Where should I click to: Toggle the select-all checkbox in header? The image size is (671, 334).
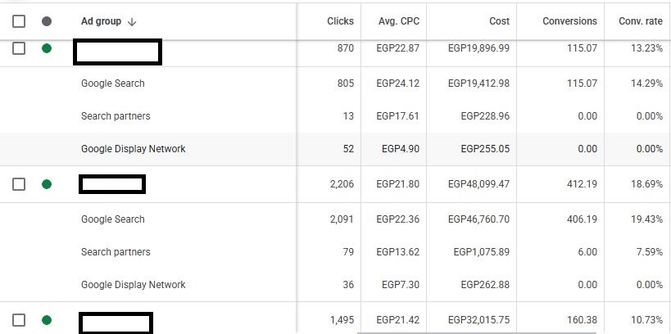click(19, 21)
